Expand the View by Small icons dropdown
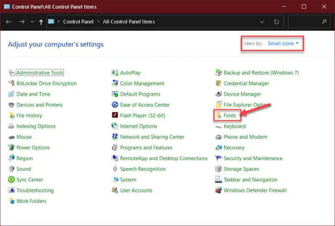 point(283,43)
